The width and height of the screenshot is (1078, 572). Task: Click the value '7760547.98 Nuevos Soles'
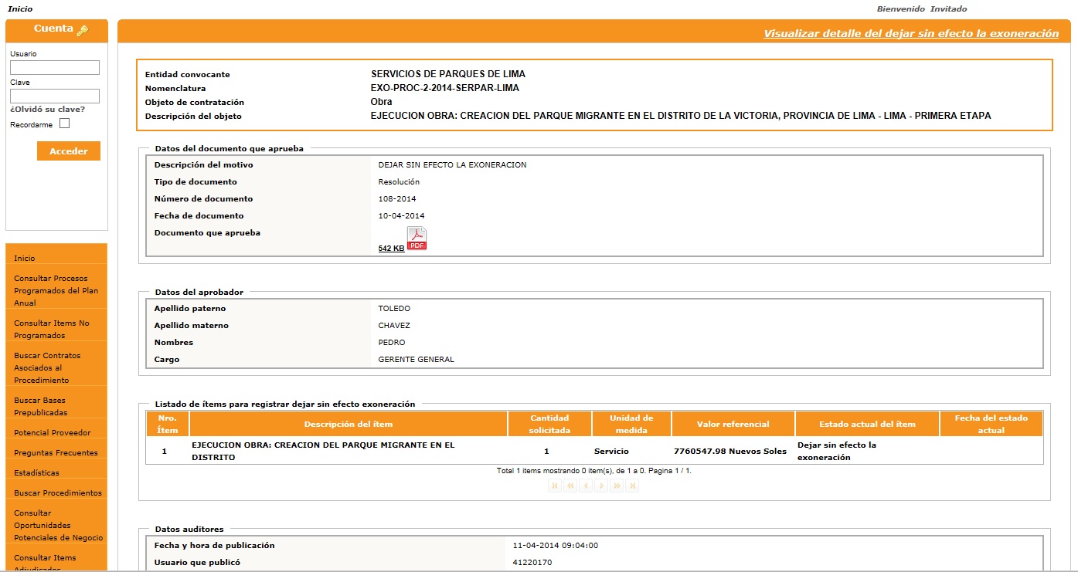(x=730, y=451)
